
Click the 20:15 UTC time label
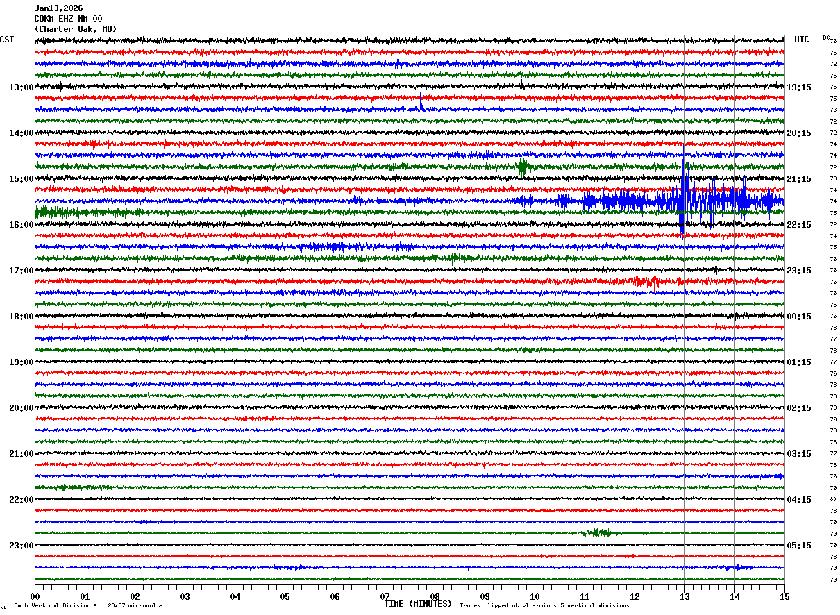click(x=799, y=133)
